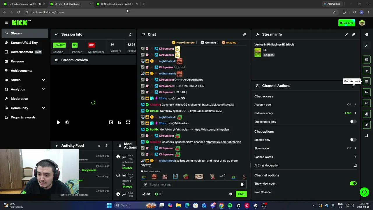This screenshot has width=373, height=210.
Task: Toggle mute on the stream preview
Action: click(x=67, y=123)
